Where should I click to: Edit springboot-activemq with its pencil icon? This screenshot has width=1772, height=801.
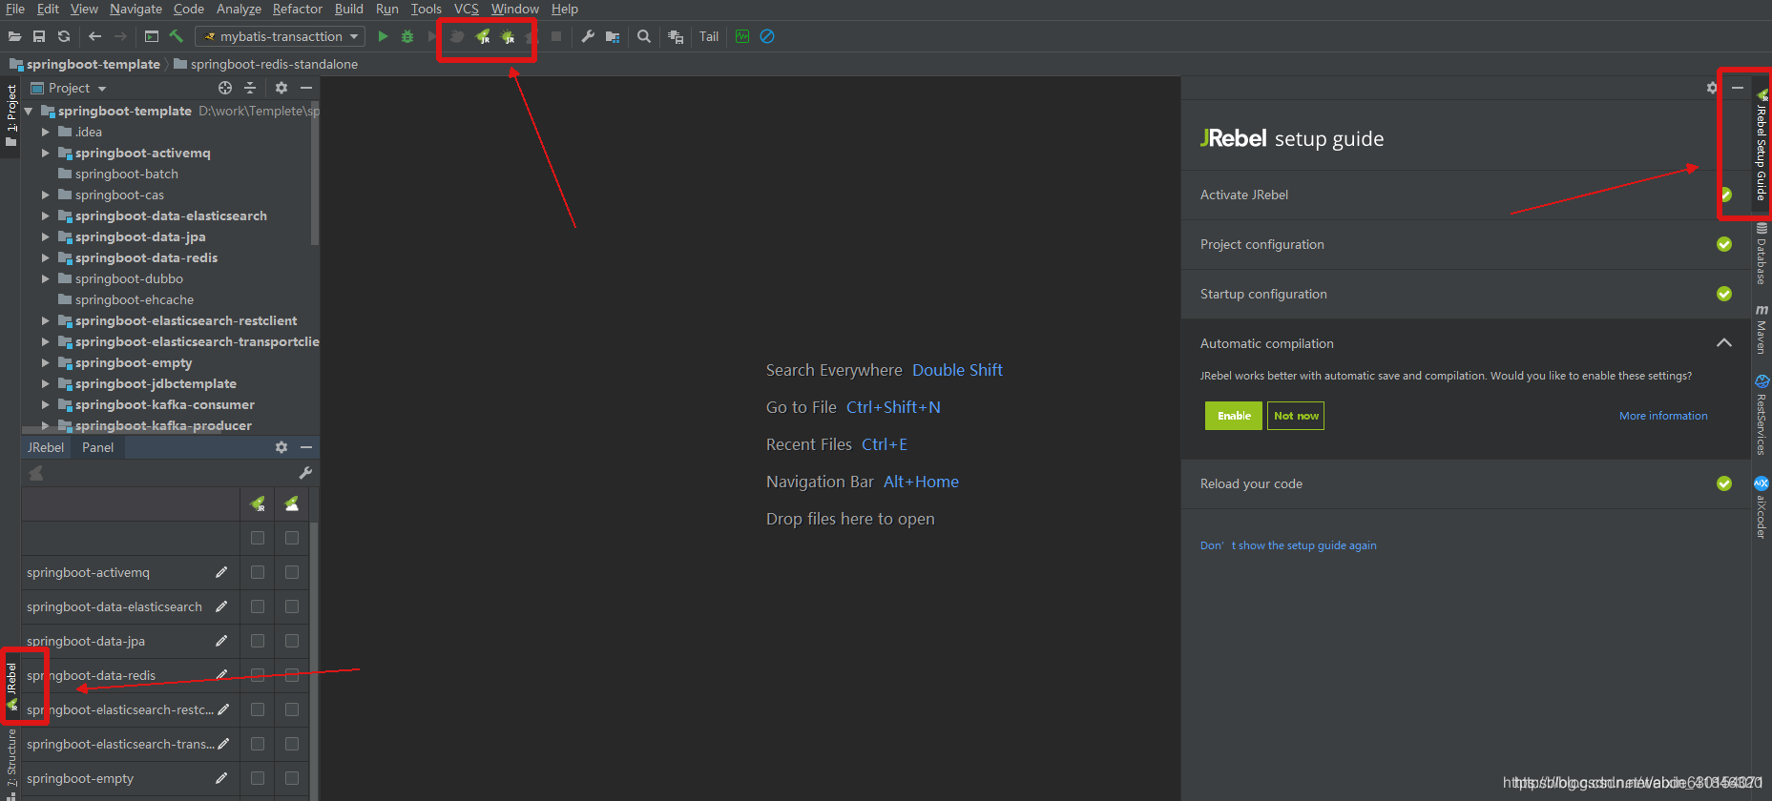[221, 572]
